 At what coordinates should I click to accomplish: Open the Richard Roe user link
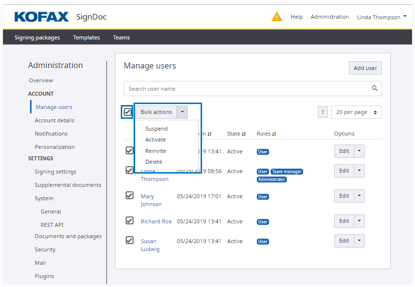tap(156, 221)
